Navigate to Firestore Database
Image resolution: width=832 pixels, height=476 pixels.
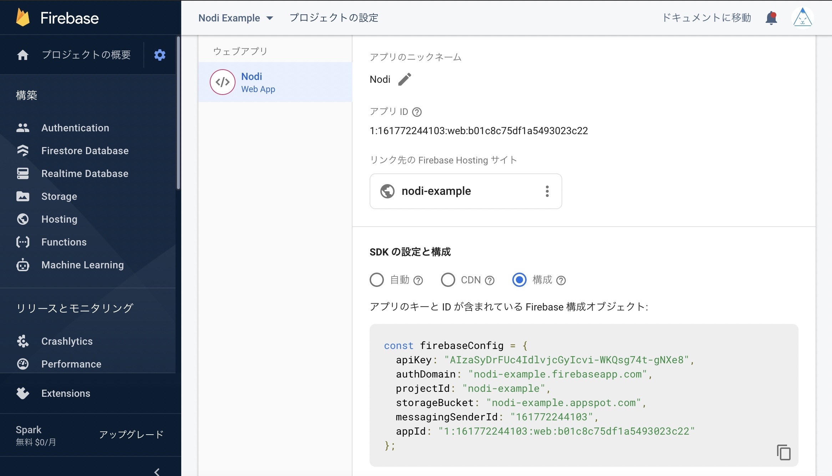click(85, 150)
